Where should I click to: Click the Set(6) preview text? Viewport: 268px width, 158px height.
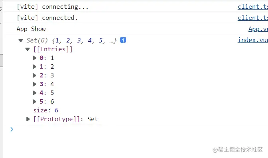point(71,40)
